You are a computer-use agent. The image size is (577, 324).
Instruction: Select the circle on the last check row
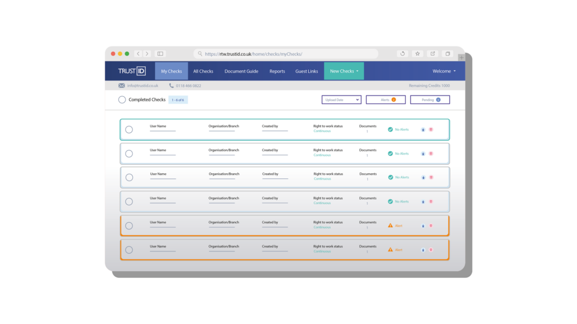click(129, 249)
